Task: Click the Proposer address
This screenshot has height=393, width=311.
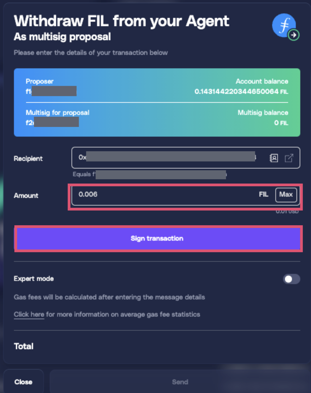Action: (x=51, y=91)
